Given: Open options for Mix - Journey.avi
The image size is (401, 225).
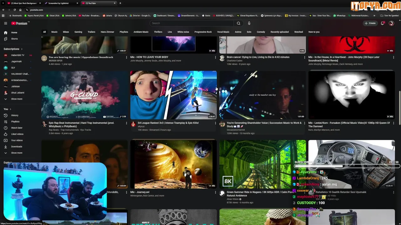Looking at the screenshot, I should click(x=216, y=192).
